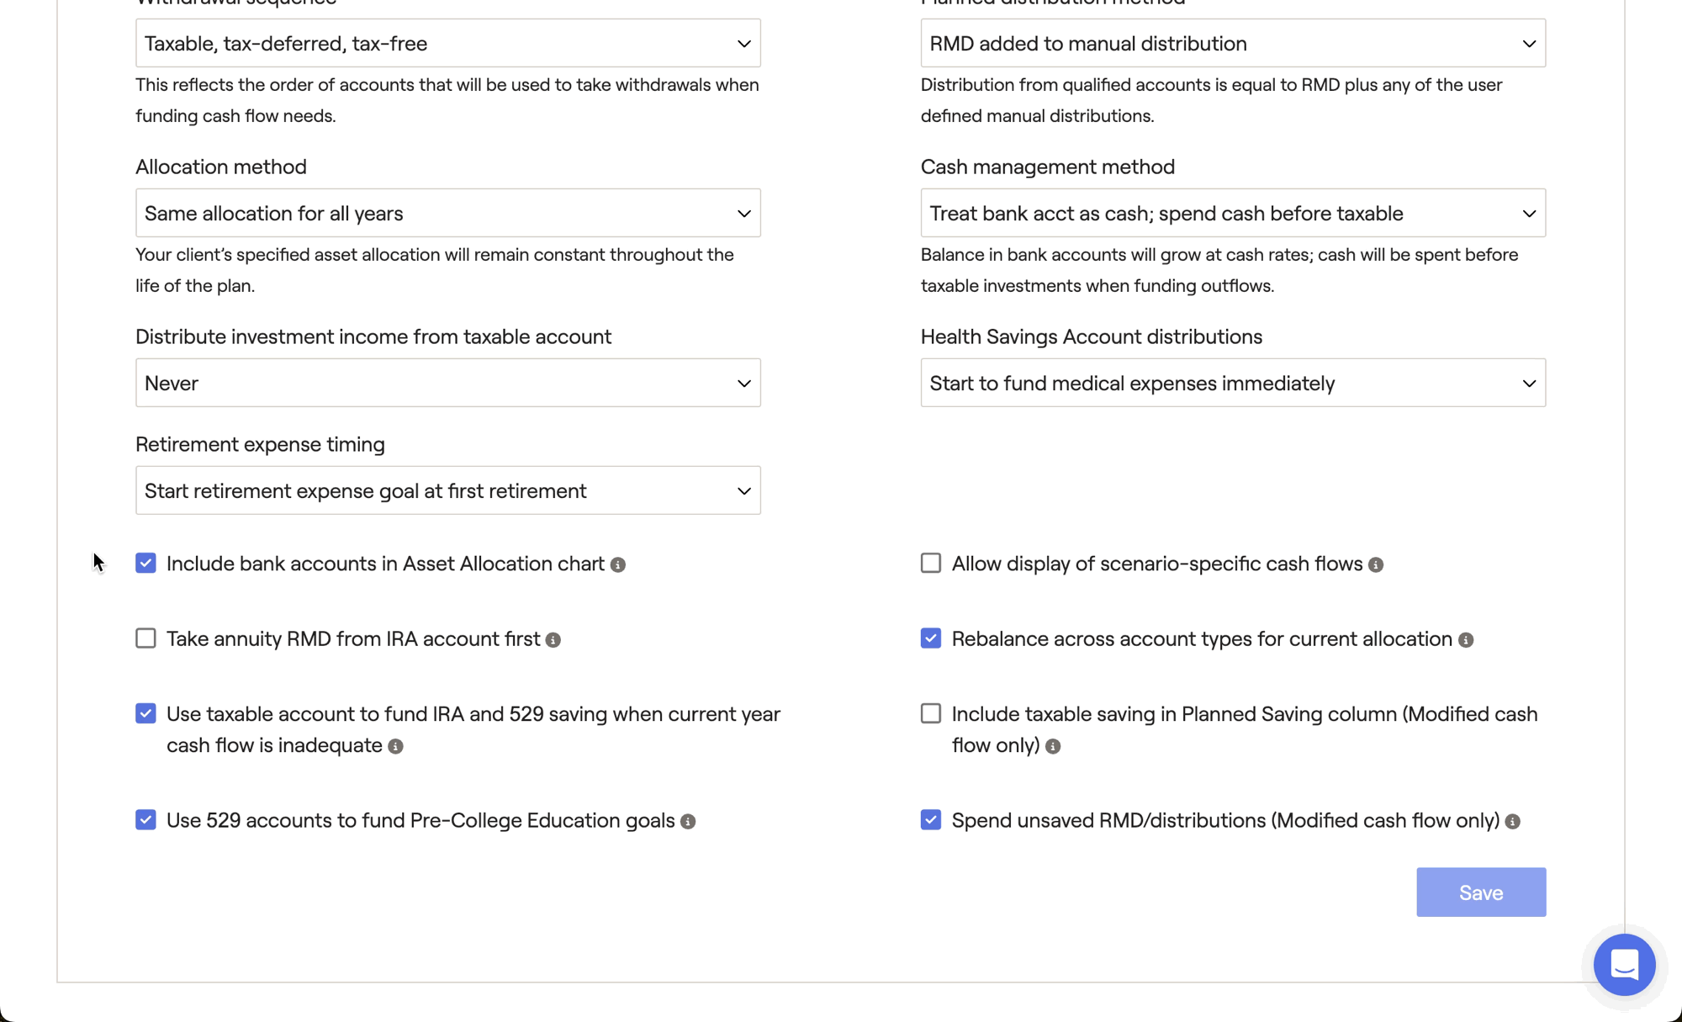Open info icon for 529 Pre-College goals
This screenshot has width=1682, height=1022.
688,822
